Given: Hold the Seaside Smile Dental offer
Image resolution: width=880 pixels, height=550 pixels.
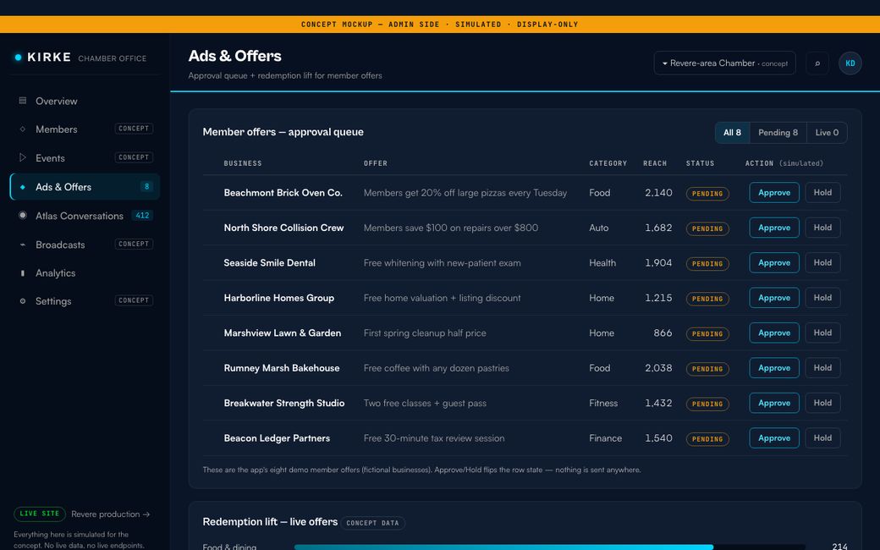Looking at the screenshot, I should click(x=822, y=262).
